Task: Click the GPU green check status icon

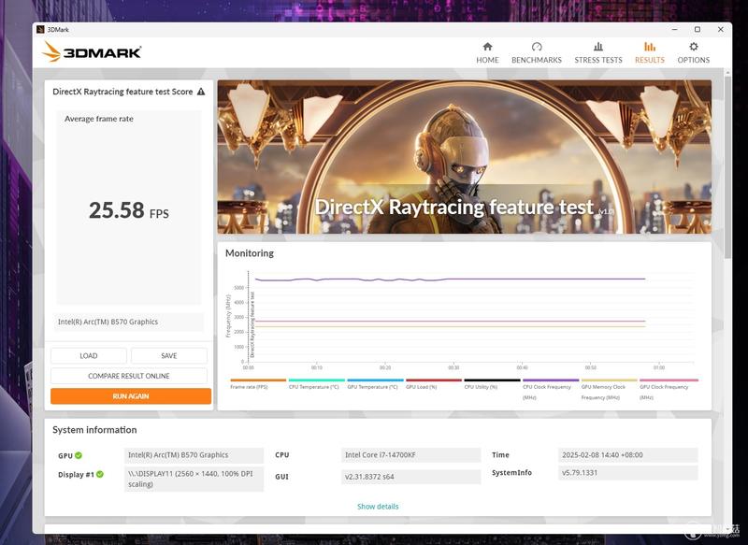Action: click(x=79, y=455)
